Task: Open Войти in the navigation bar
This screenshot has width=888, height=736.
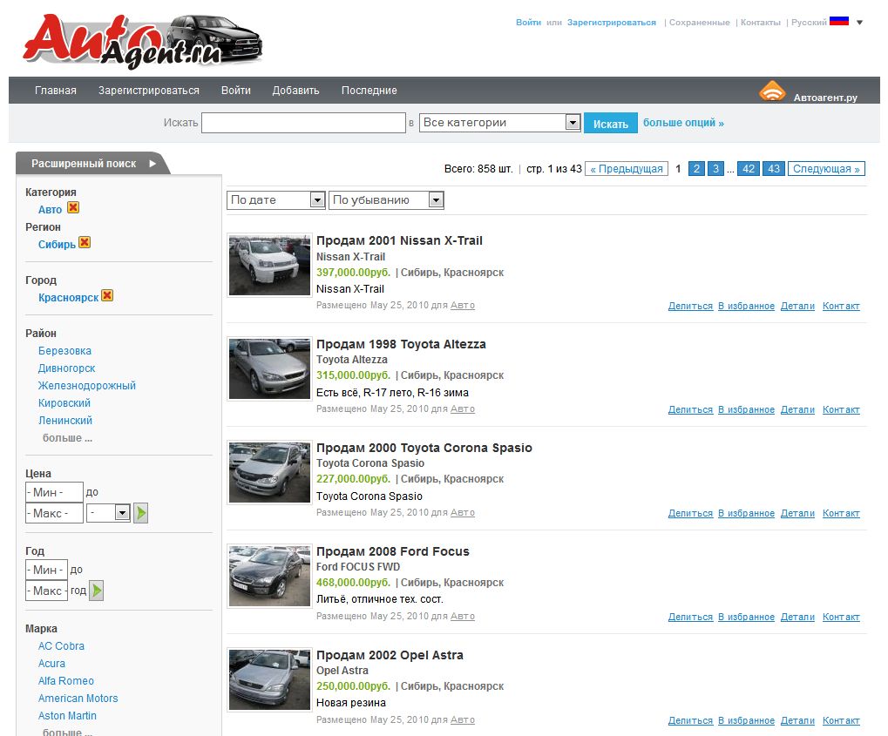Action: [x=236, y=91]
